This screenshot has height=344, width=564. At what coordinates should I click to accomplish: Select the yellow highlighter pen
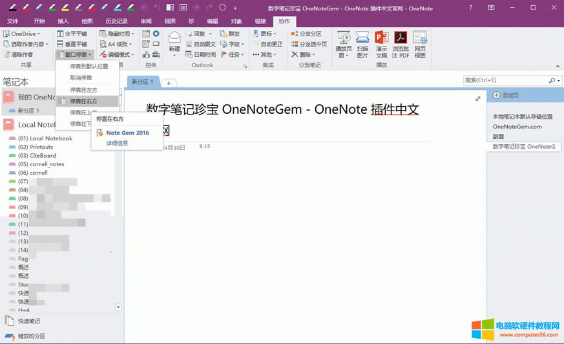tap(65, 7)
